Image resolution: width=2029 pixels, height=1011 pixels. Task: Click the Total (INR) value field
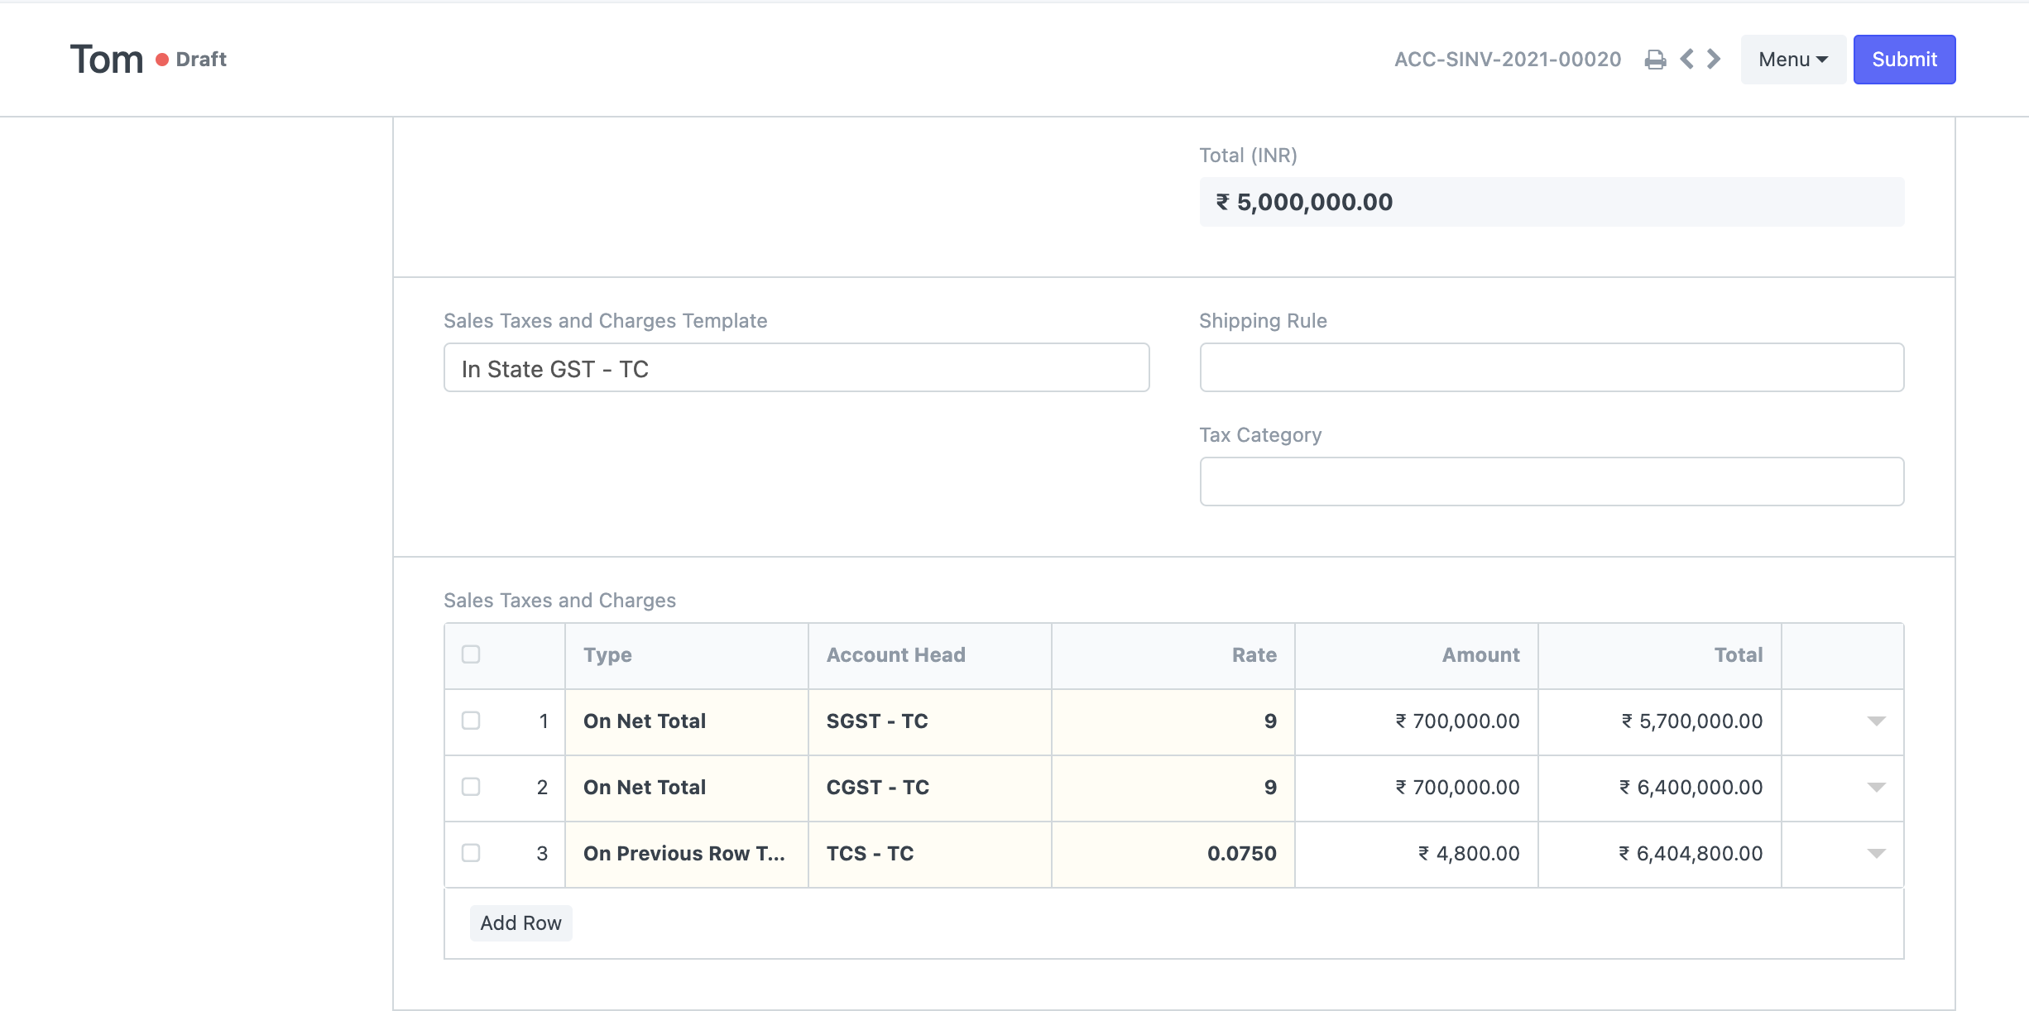coord(1552,202)
